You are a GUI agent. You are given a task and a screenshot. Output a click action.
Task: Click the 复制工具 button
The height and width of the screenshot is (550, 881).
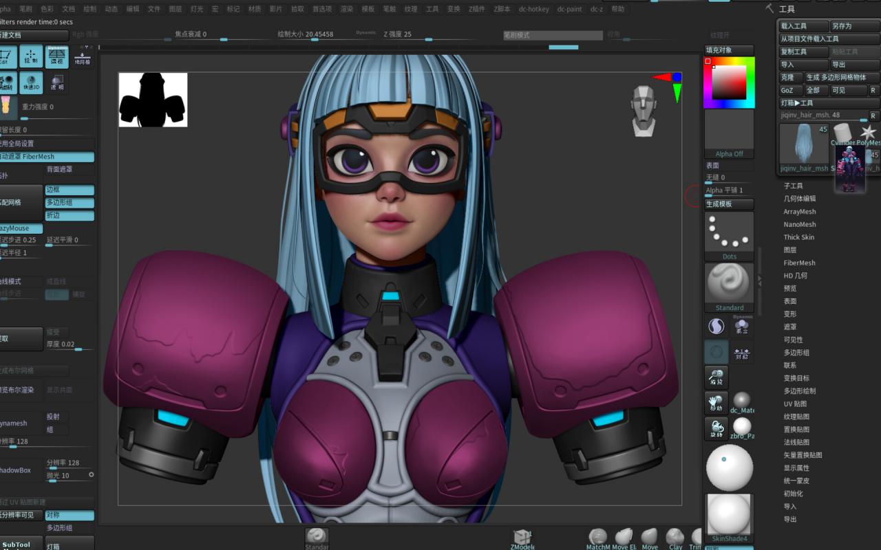click(803, 52)
